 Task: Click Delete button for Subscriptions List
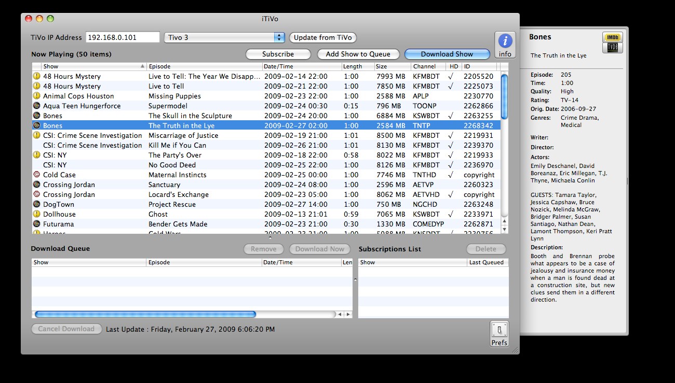(485, 249)
